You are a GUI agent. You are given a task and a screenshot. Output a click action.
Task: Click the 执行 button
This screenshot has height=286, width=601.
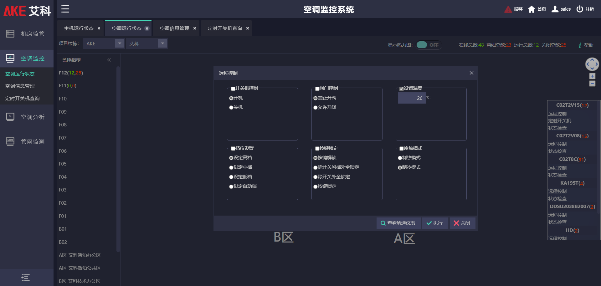point(435,223)
